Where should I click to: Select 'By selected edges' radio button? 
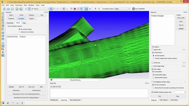click(x=19, y=29)
